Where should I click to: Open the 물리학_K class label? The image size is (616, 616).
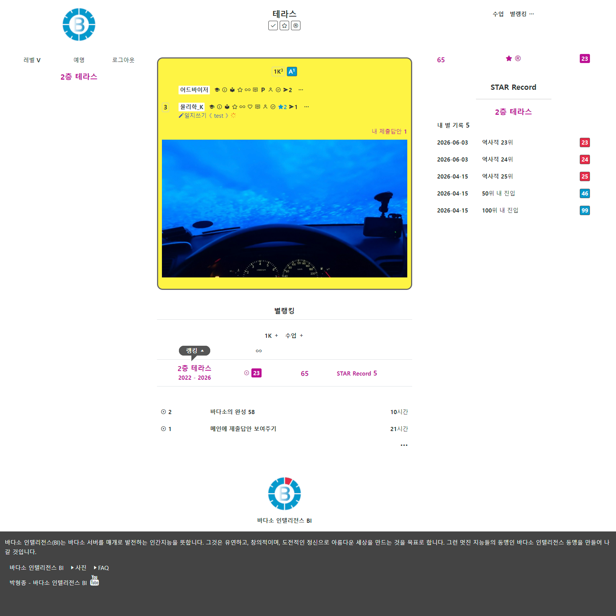coord(191,107)
